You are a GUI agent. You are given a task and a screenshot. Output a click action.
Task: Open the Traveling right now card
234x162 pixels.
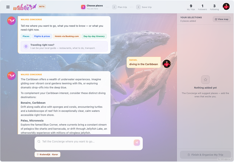[x=64, y=46]
